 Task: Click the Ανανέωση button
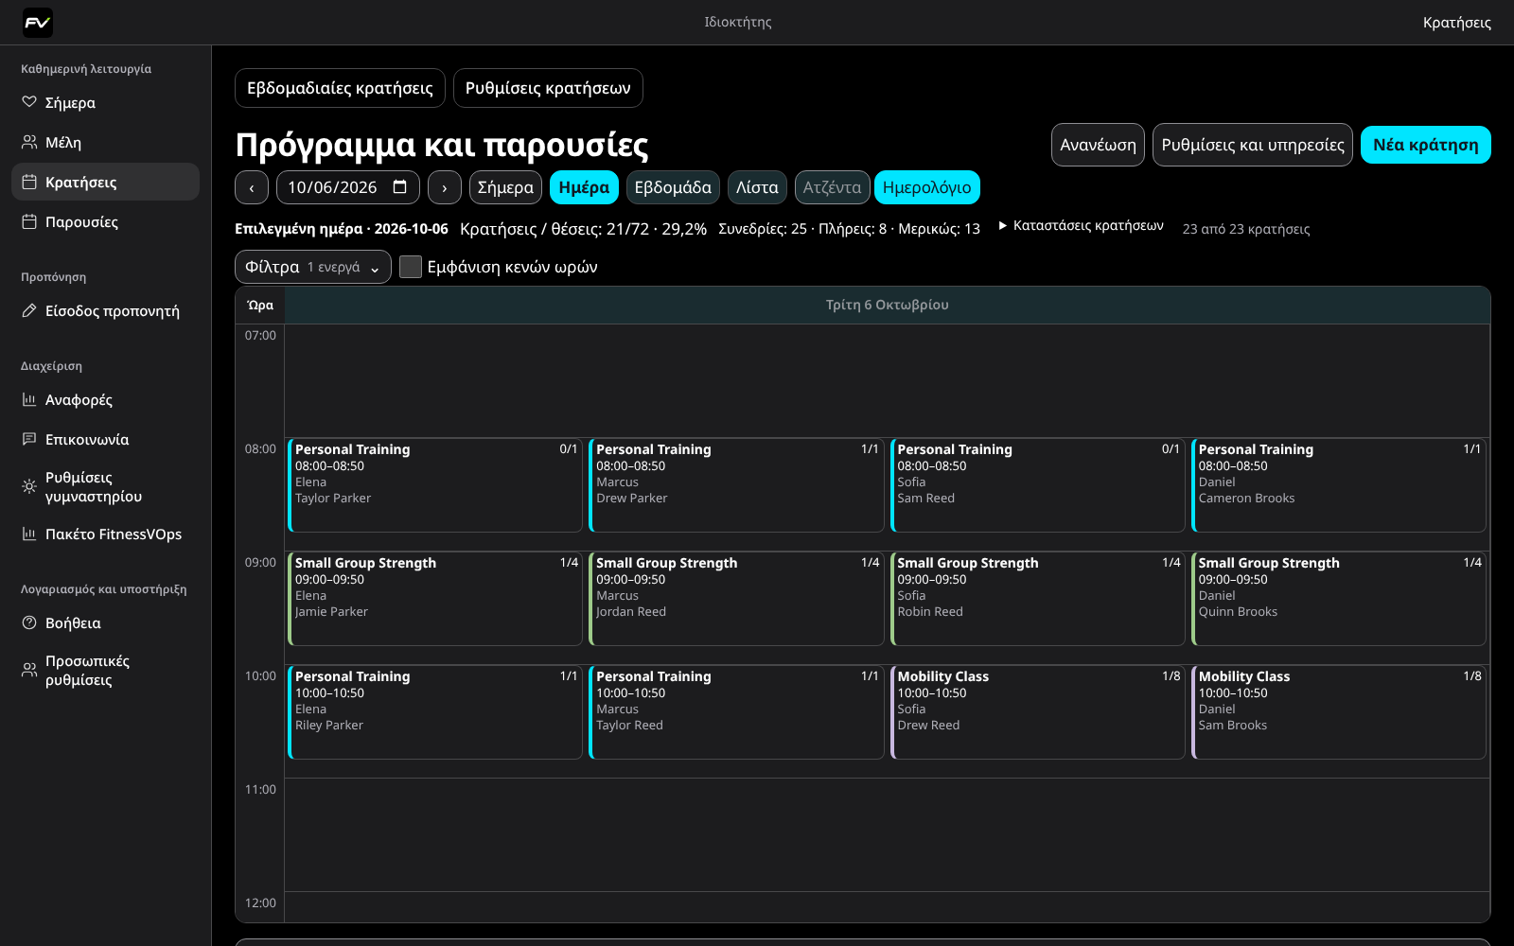tap(1098, 145)
